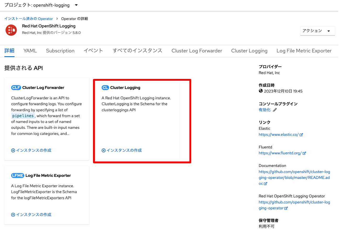The height and width of the screenshot is (231, 341).
Task: Click plus icon in Log File Metric Exporter card
Action: click(13, 215)
